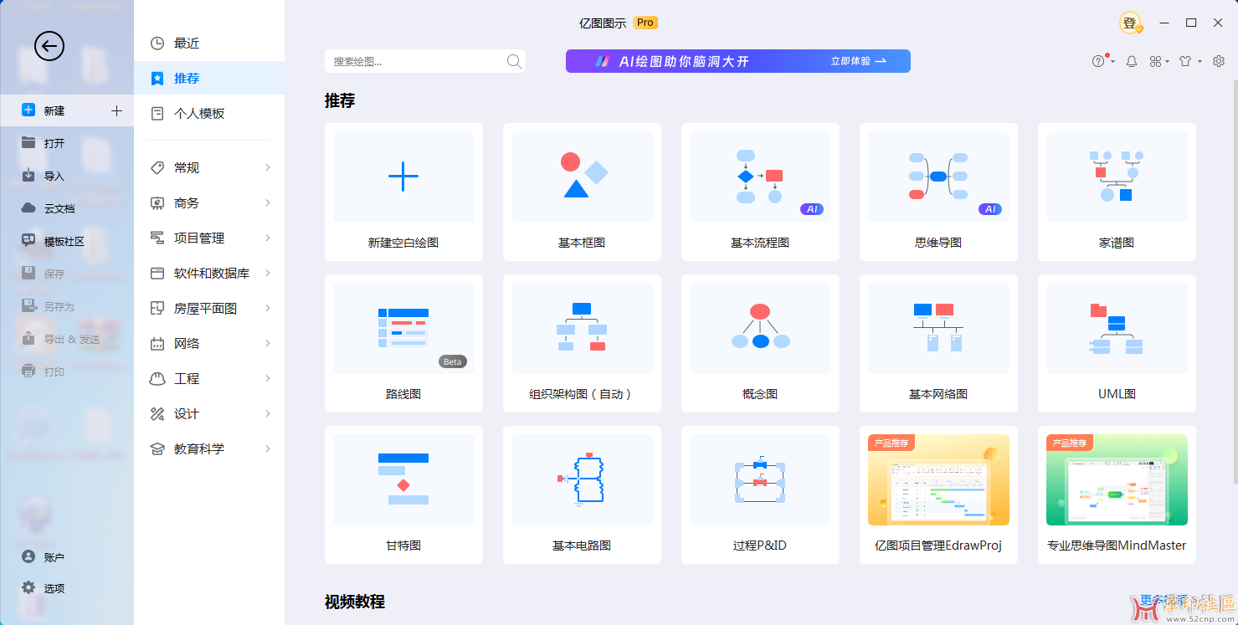Open the 打开 folder item
Image resolution: width=1238 pixels, height=625 pixels.
pos(67,143)
